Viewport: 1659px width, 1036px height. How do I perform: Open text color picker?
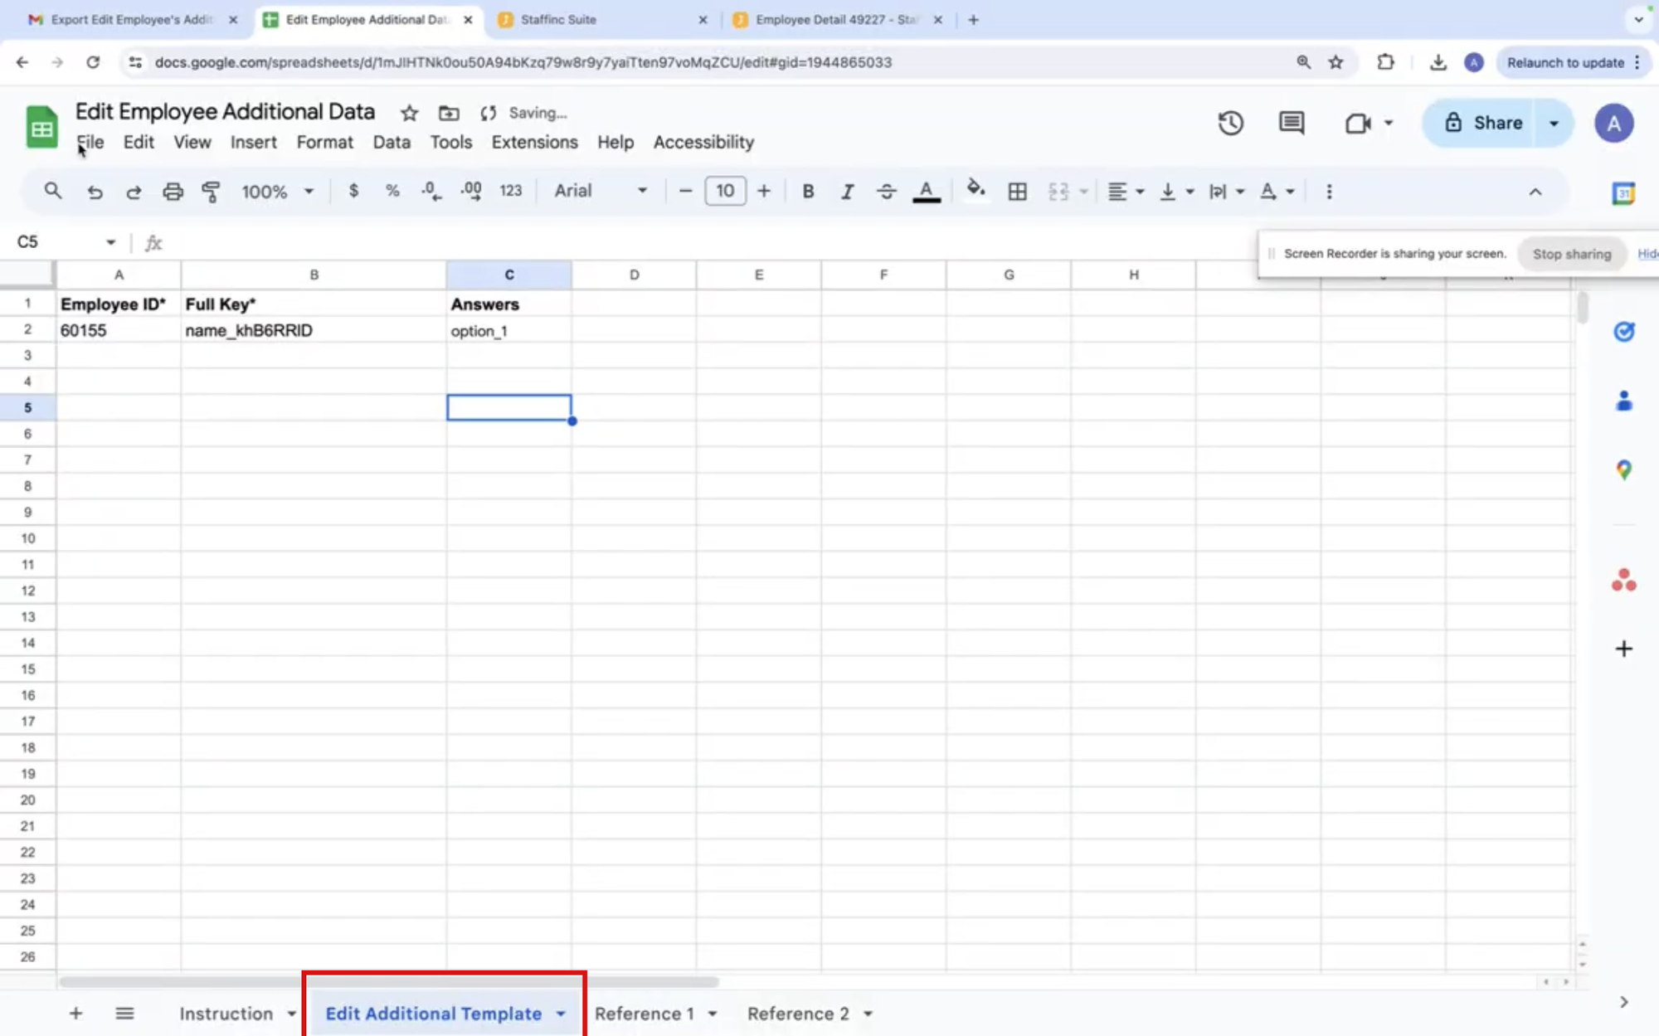927,192
